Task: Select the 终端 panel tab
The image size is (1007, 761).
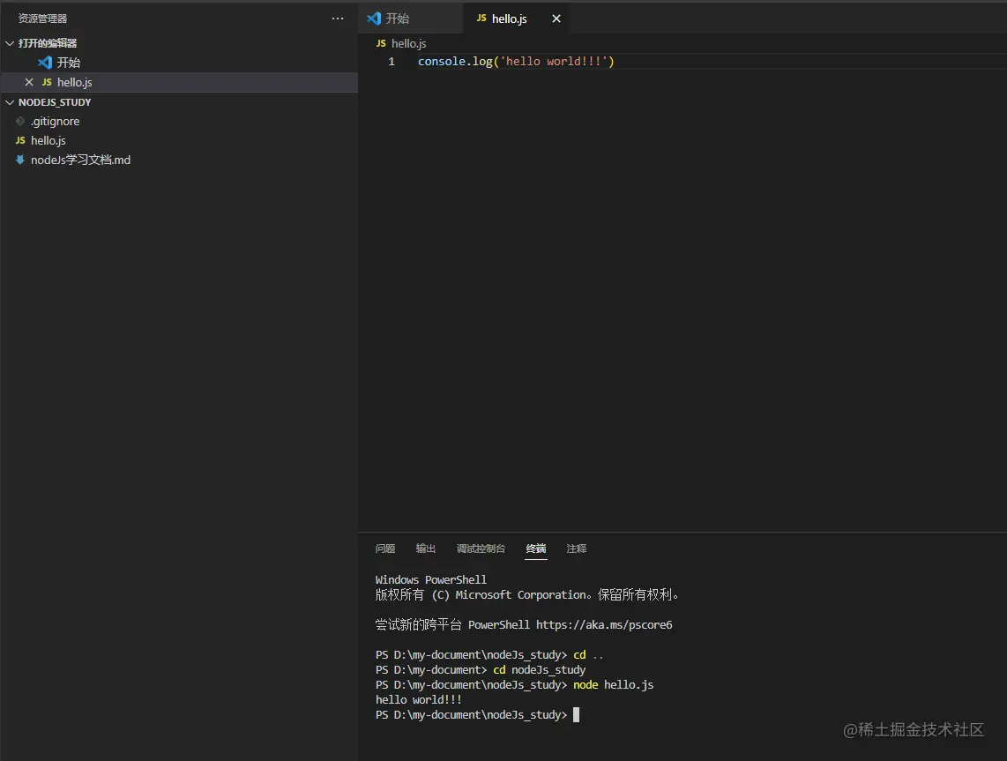Action: tap(536, 548)
